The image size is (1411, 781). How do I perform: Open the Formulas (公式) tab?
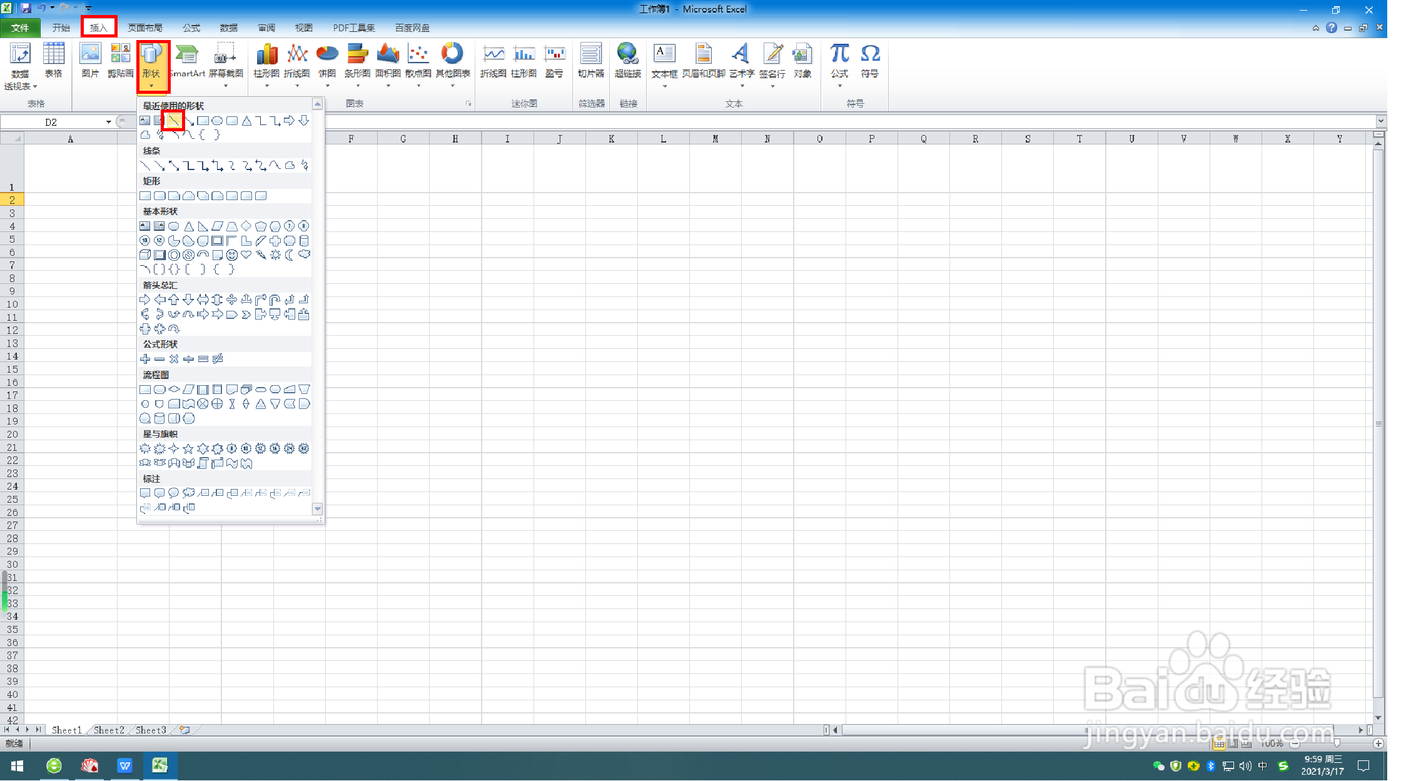tap(191, 28)
